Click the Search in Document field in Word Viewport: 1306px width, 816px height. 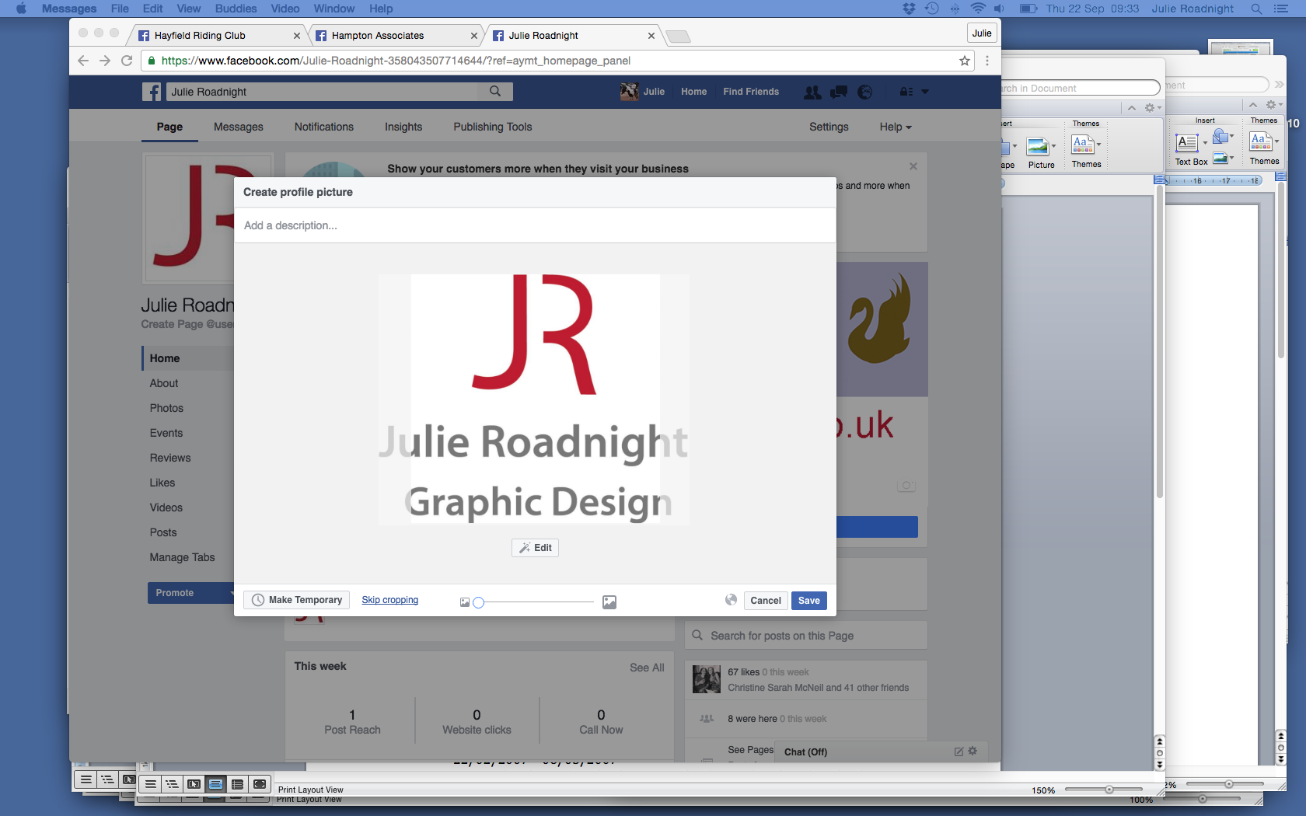(1081, 88)
